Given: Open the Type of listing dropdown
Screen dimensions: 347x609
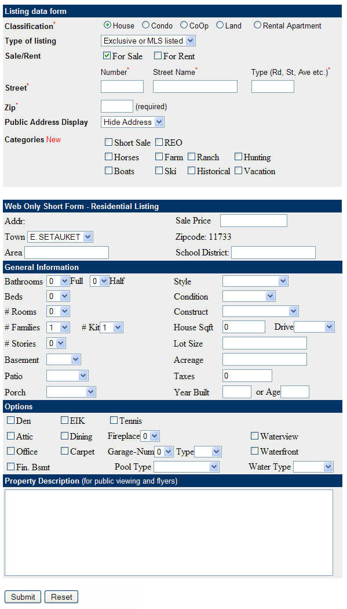Looking at the screenshot, I should point(147,41).
